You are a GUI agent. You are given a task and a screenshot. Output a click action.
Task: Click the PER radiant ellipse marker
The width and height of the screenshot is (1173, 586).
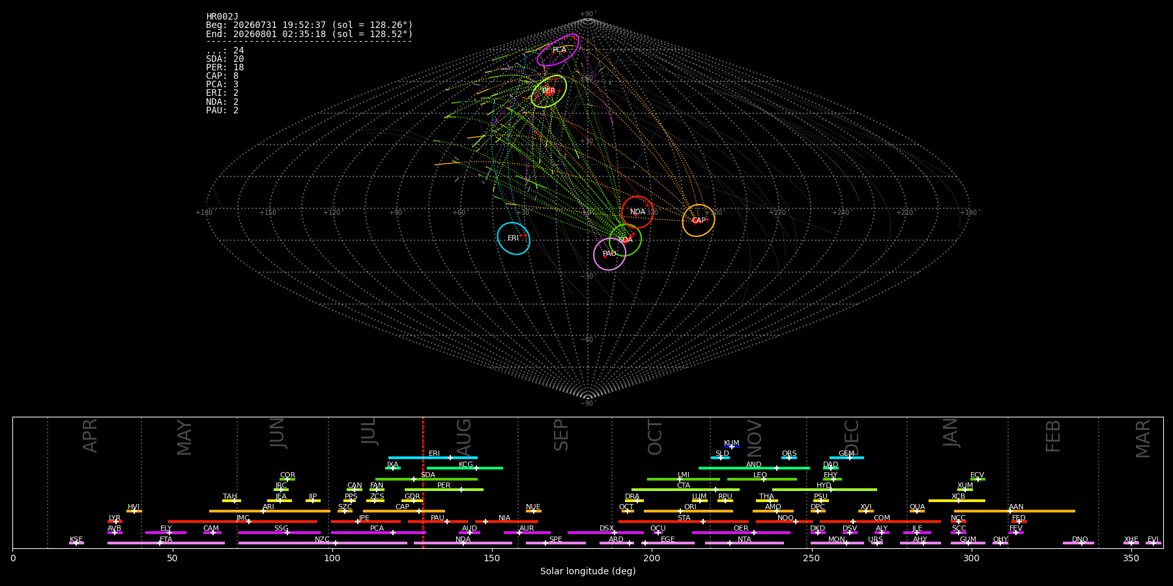[549, 91]
